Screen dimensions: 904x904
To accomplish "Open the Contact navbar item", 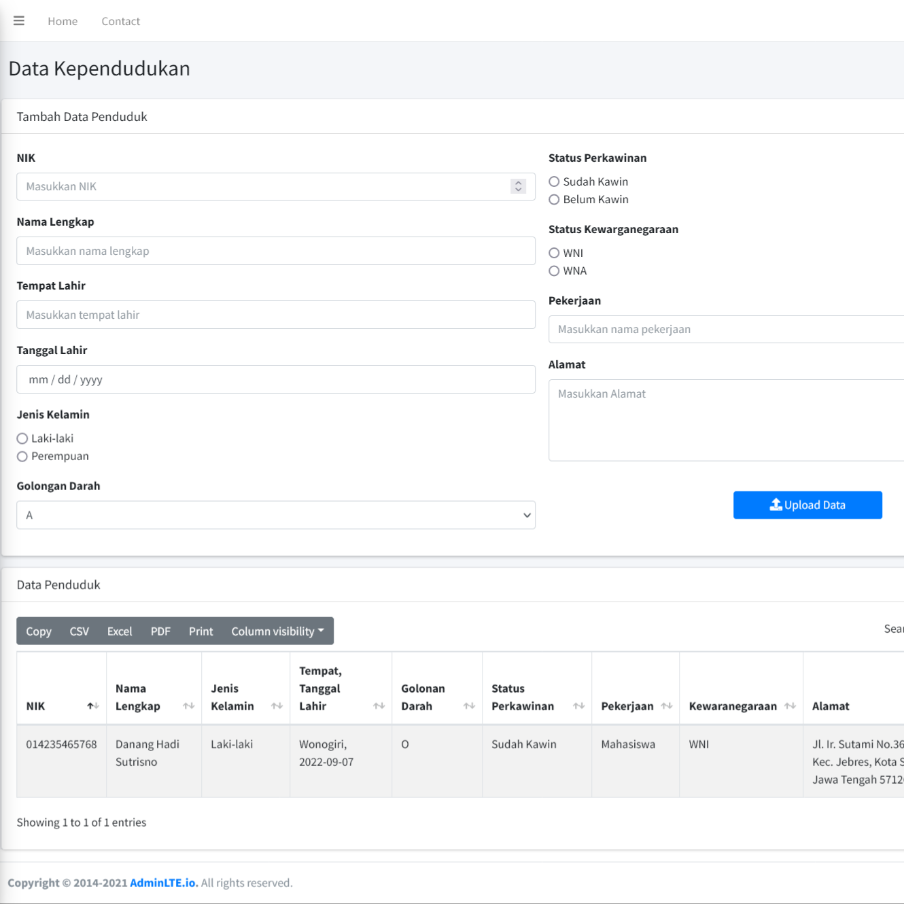I will (x=120, y=21).
